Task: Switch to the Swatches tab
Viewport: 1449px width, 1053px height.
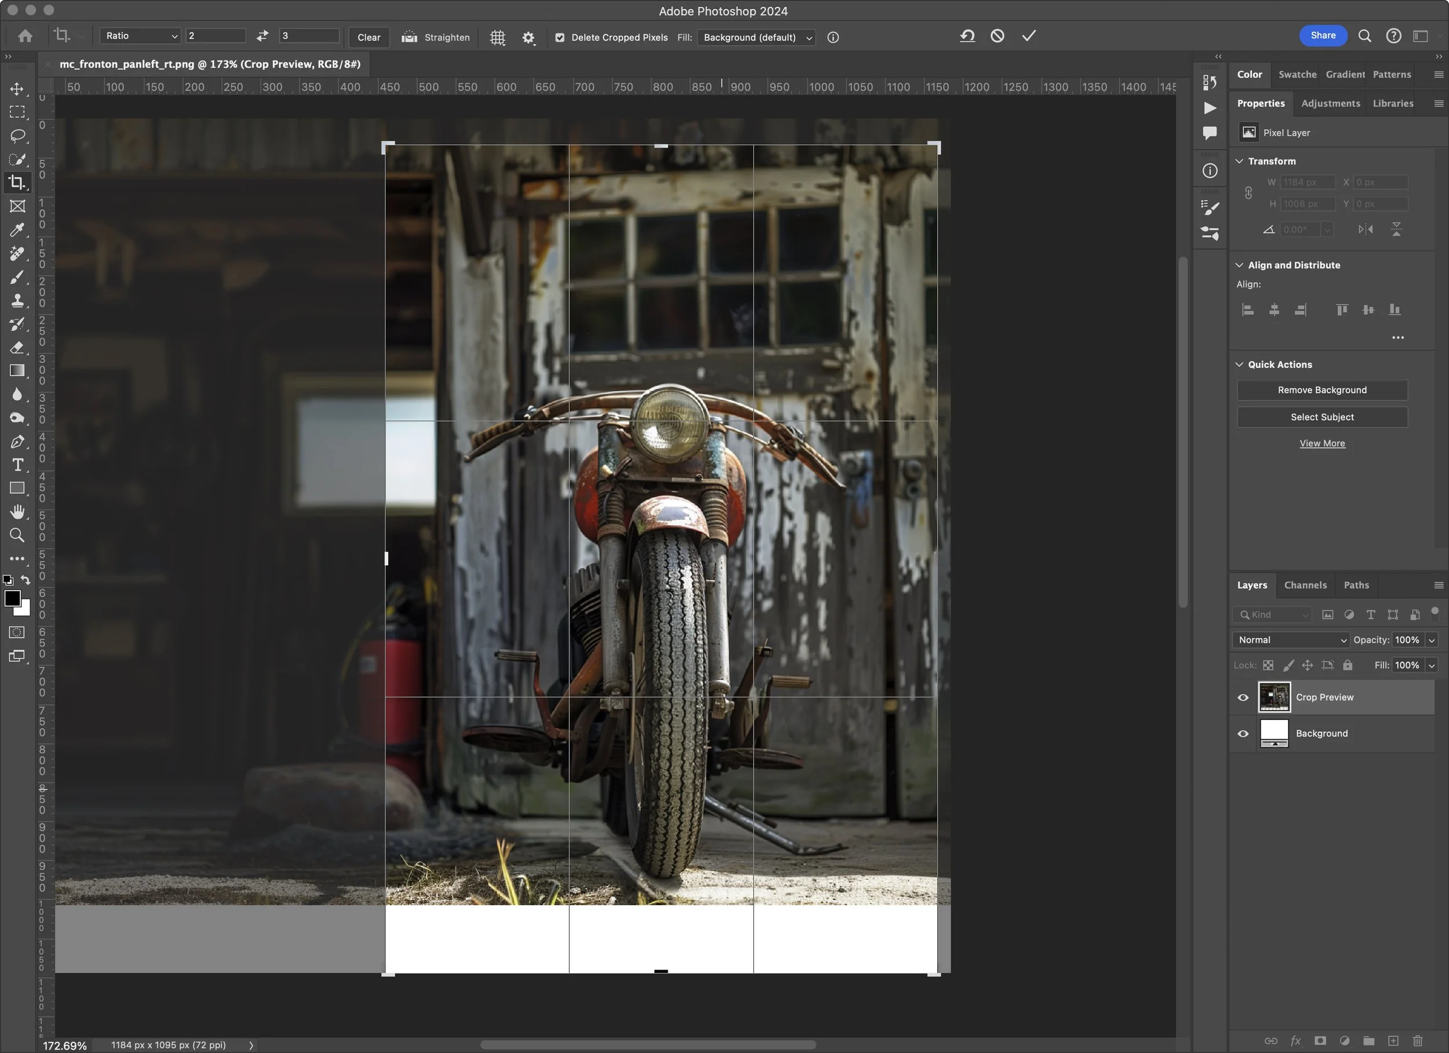Action: (x=1297, y=75)
